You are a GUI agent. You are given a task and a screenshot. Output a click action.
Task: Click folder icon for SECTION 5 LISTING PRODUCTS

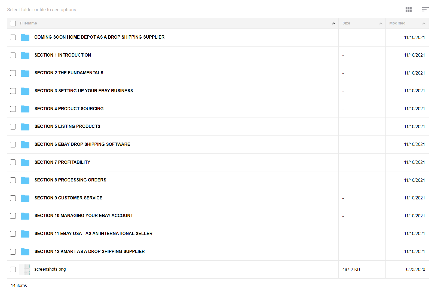point(25,127)
